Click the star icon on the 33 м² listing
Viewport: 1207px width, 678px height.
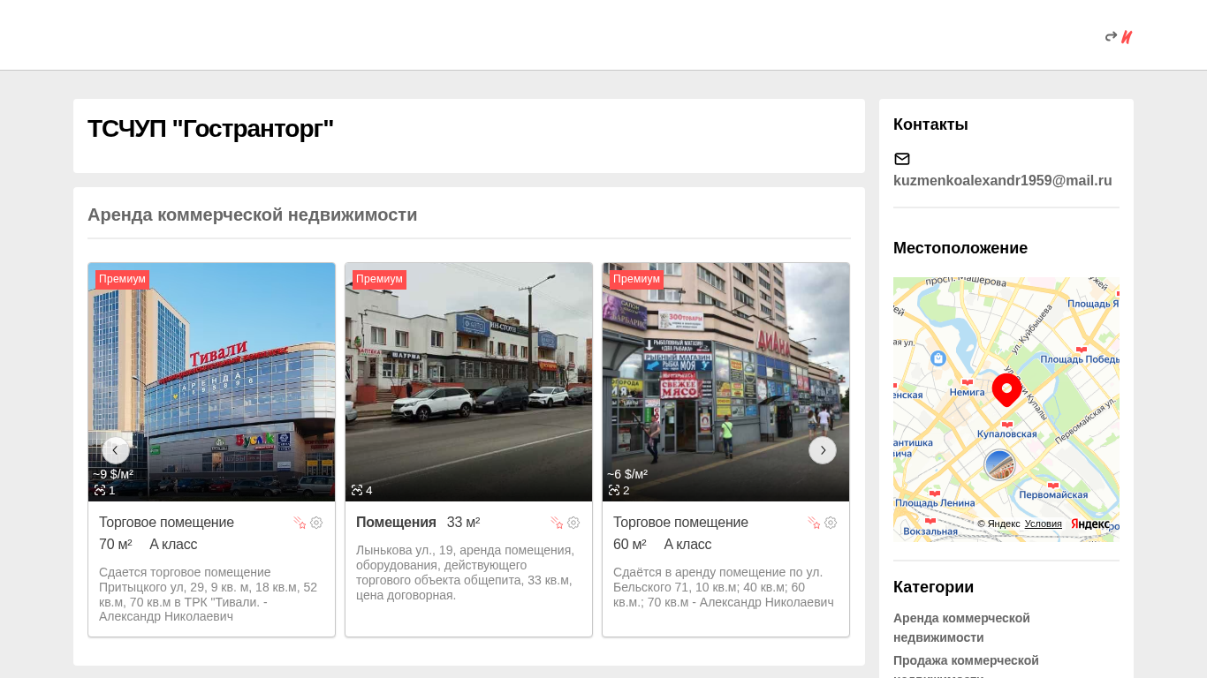click(x=557, y=523)
